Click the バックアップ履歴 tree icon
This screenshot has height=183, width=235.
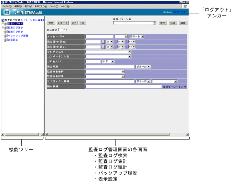click(x=6, y=36)
